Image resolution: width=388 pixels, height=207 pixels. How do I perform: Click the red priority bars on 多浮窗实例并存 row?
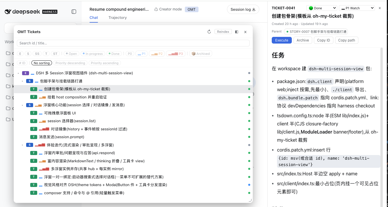coord(44,169)
